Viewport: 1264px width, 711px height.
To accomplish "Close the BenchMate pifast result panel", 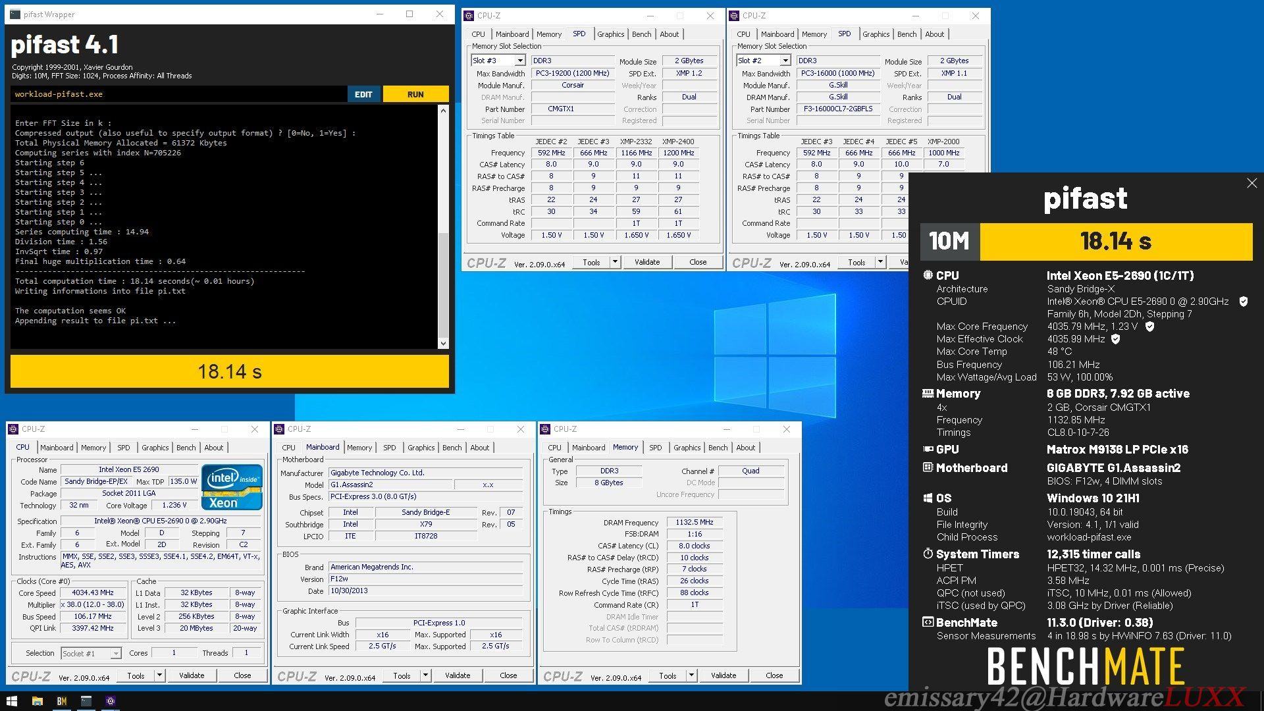I will tap(1251, 184).
